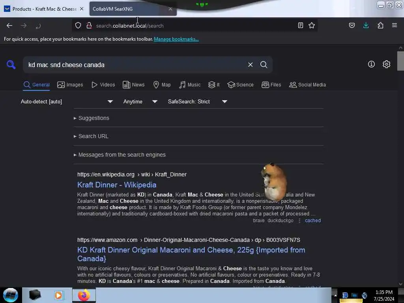Image resolution: width=404 pixels, height=303 pixels.
Task: Open result options dots beside duckduckgo
Action: [299, 221]
